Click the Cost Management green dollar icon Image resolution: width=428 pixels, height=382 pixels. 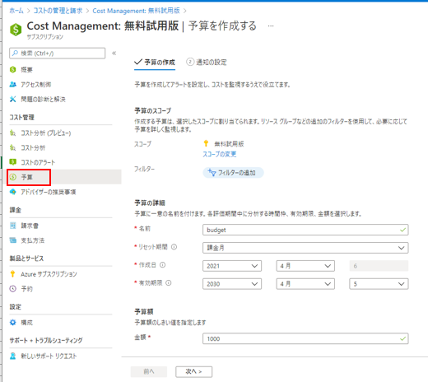point(16,30)
